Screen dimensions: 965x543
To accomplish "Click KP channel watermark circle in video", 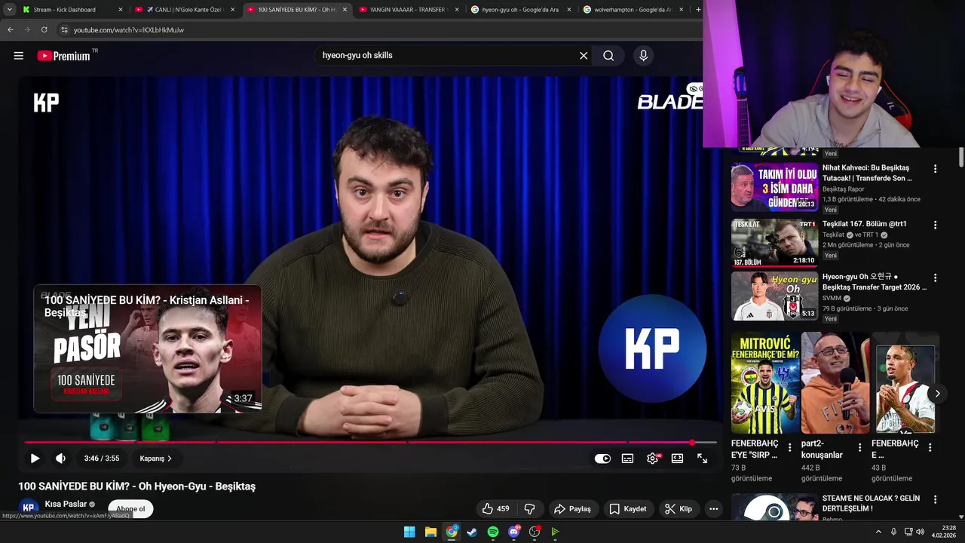I will coord(652,348).
